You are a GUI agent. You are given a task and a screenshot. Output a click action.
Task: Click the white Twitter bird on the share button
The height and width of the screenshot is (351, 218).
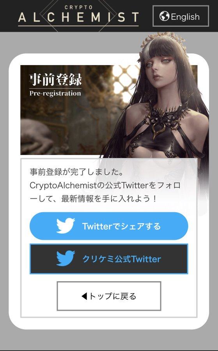click(66, 226)
